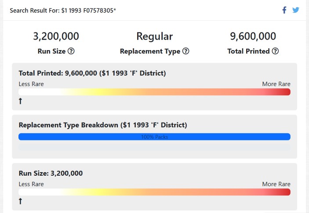Select the 3,200,000 run size number

[x=56, y=36]
